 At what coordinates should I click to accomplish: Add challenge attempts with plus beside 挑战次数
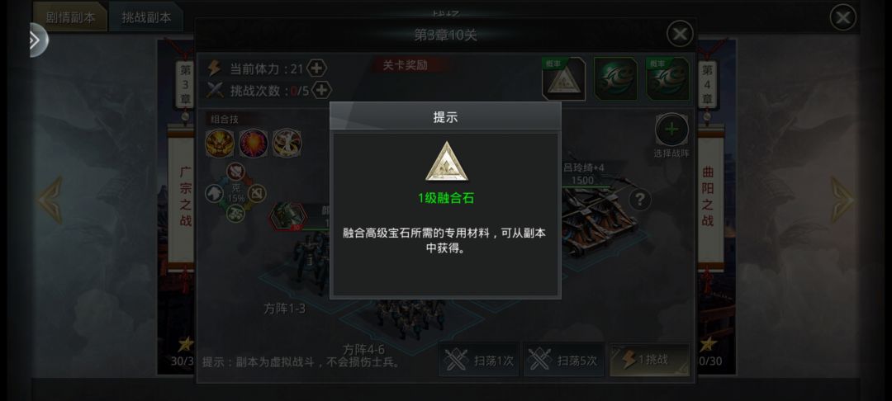point(321,90)
